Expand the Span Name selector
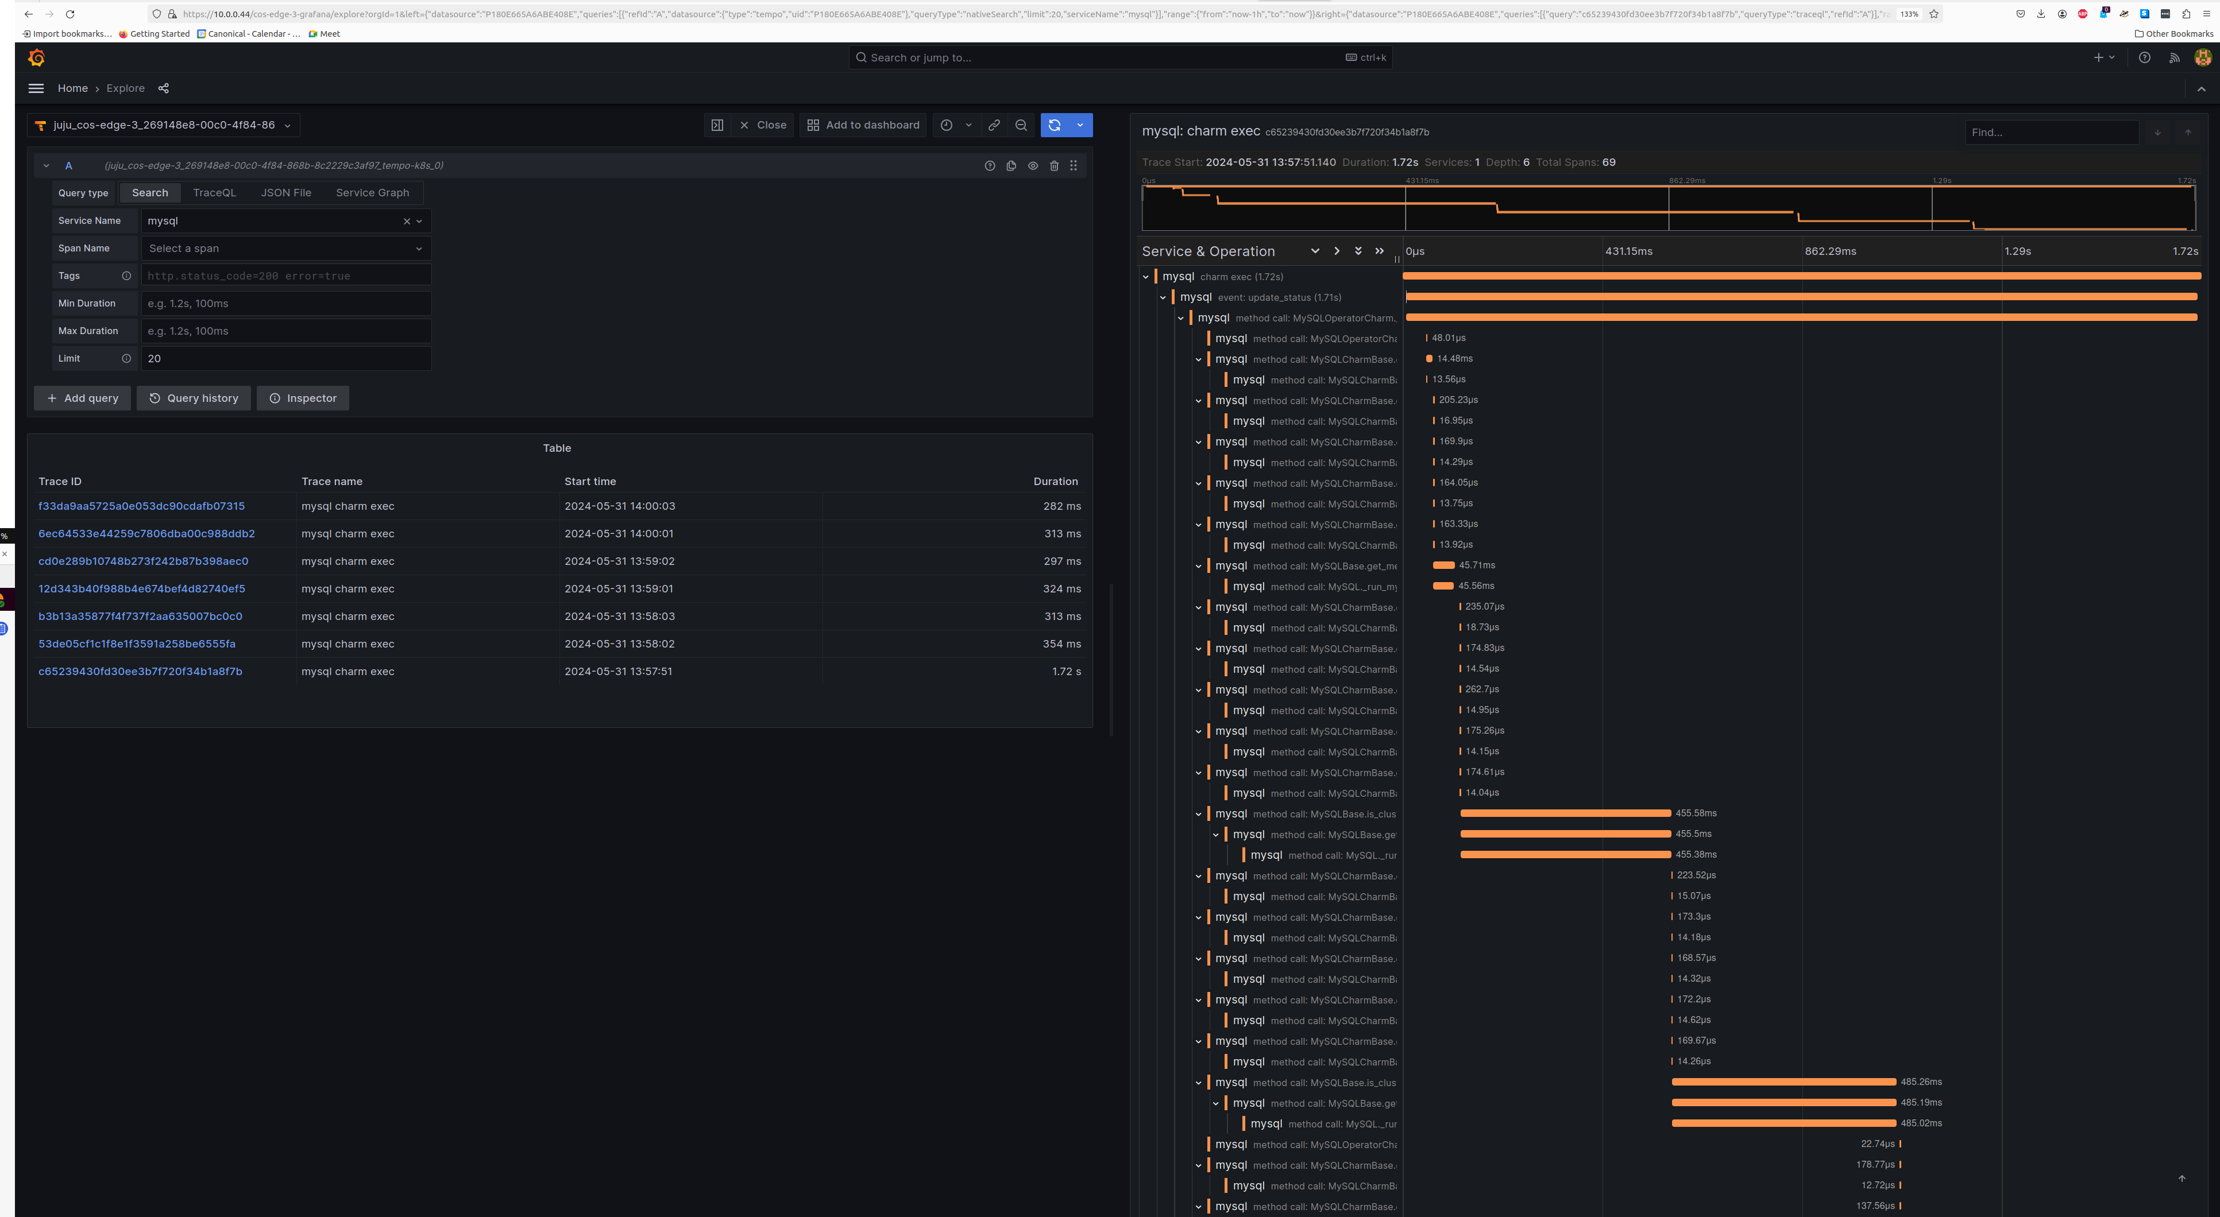Image resolution: width=2220 pixels, height=1217 pixels. [285, 248]
